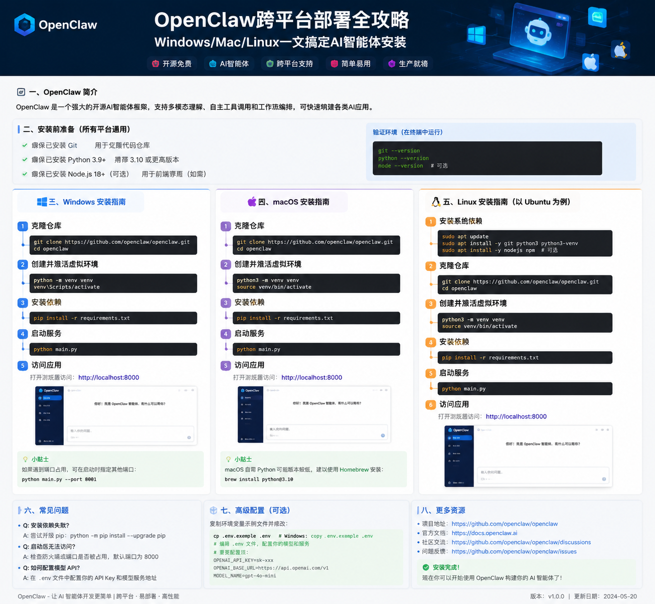Click the shield icon beside 开源免费
Image resolution: width=655 pixels, height=604 pixels.
pyautogui.click(x=155, y=64)
